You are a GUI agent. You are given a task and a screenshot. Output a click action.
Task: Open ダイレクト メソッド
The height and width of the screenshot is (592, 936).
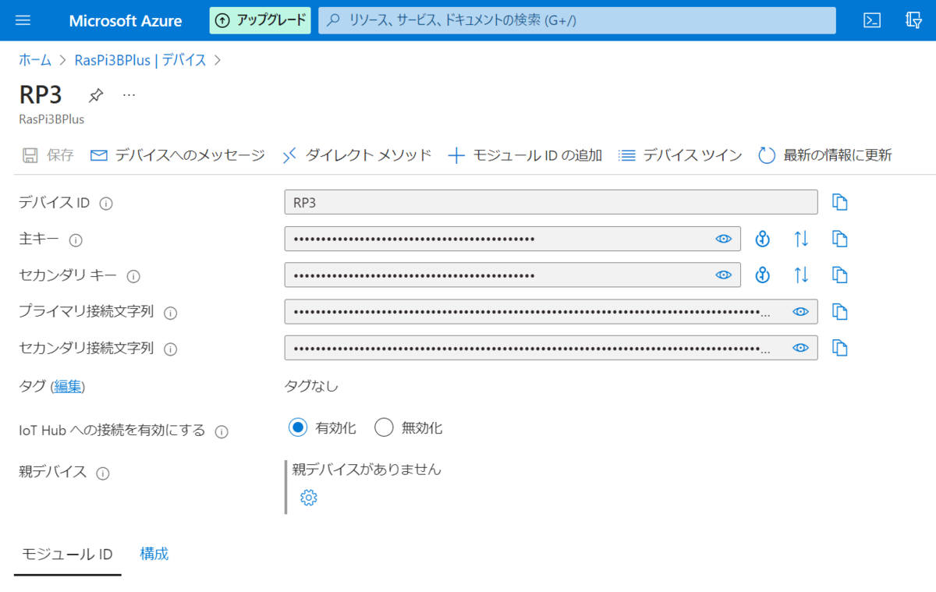tap(357, 155)
